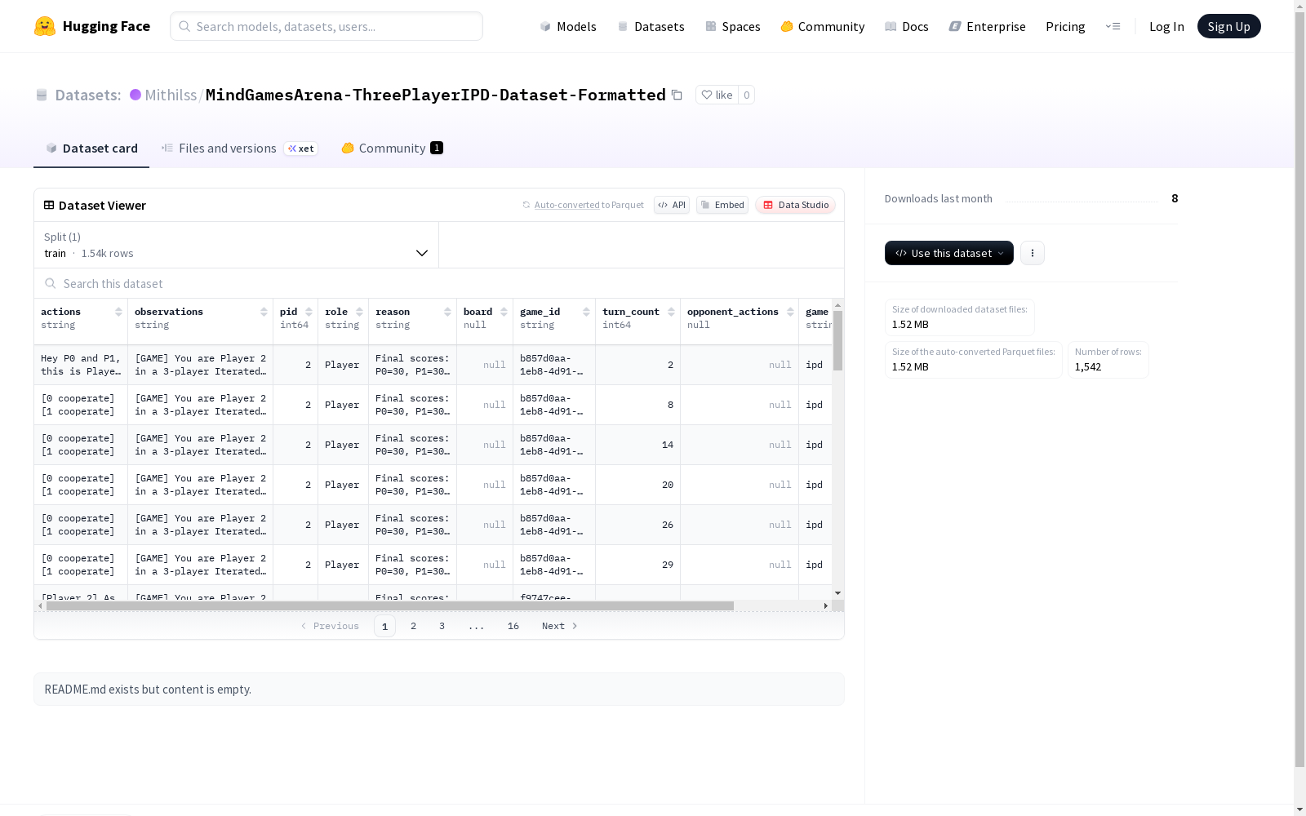Sort the actions column
1306x816 pixels.
point(118,312)
